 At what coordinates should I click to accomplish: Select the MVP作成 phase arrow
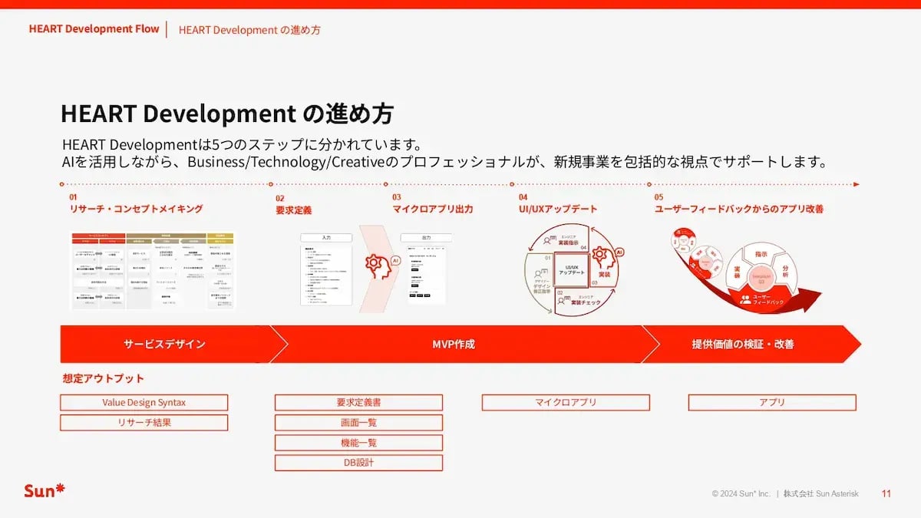pyautogui.click(x=453, y=344)
